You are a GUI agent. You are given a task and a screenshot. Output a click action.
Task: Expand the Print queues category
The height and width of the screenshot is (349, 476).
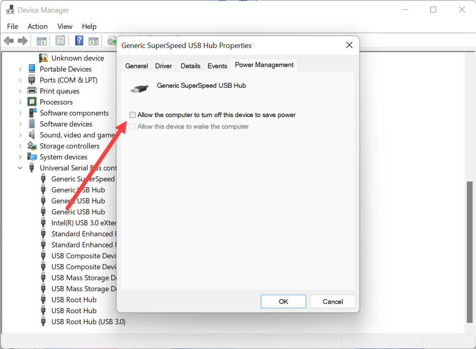(20, 91)
